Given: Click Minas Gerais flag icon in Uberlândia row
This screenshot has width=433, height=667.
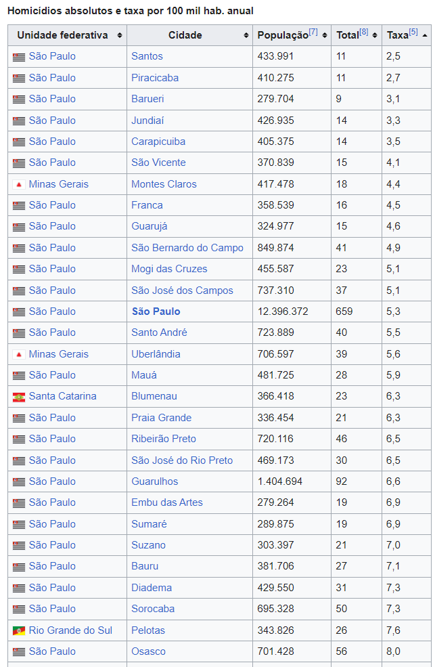Looking at the screenshot, I should tap(19, 354).
